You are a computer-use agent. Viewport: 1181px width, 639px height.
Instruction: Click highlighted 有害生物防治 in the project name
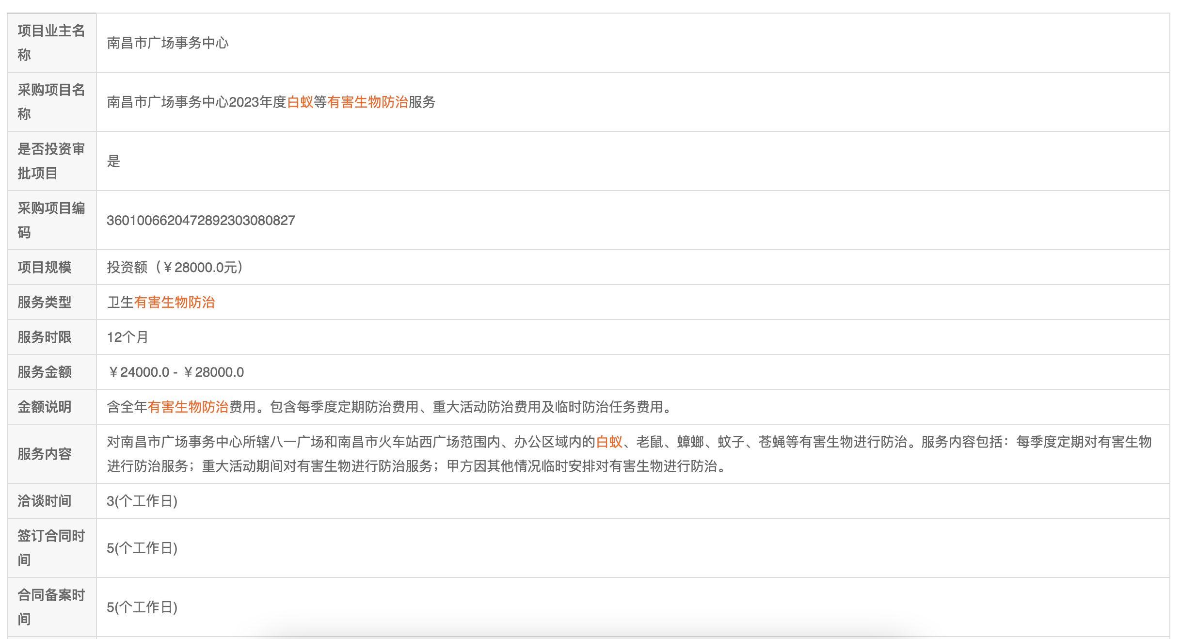(367, 102)
